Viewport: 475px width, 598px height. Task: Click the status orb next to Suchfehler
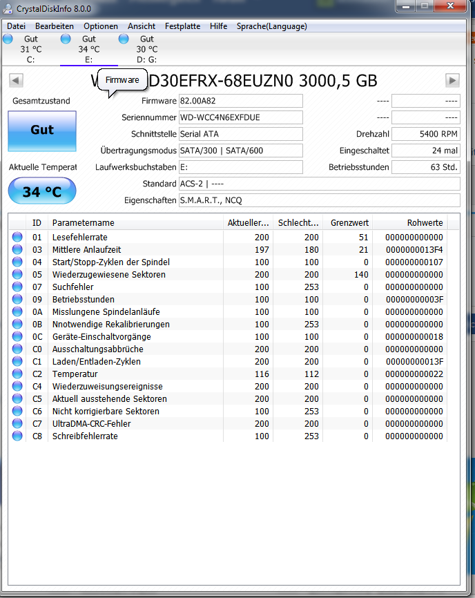point(17,287)
